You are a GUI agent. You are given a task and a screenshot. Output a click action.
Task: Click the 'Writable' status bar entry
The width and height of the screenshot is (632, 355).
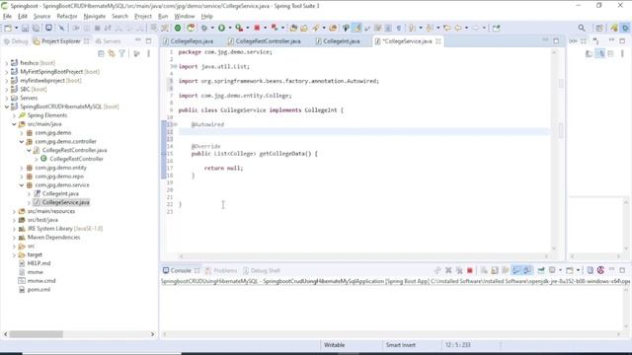334,345
